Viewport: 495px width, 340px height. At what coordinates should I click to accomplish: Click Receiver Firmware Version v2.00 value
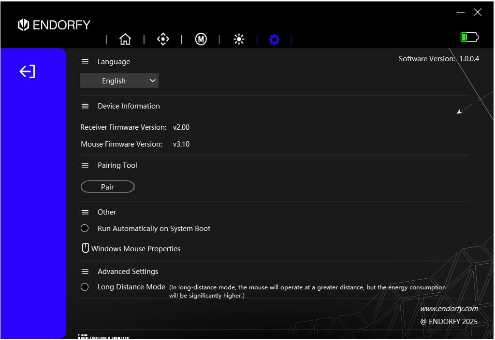point(181,127)
